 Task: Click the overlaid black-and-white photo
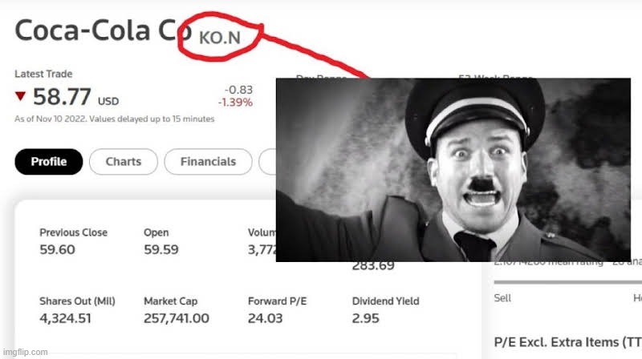[x=453, y=170]
